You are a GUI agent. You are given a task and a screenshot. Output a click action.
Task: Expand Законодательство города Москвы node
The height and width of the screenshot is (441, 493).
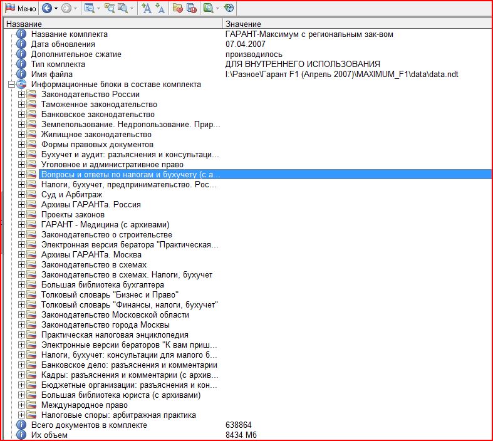(21, 324)
